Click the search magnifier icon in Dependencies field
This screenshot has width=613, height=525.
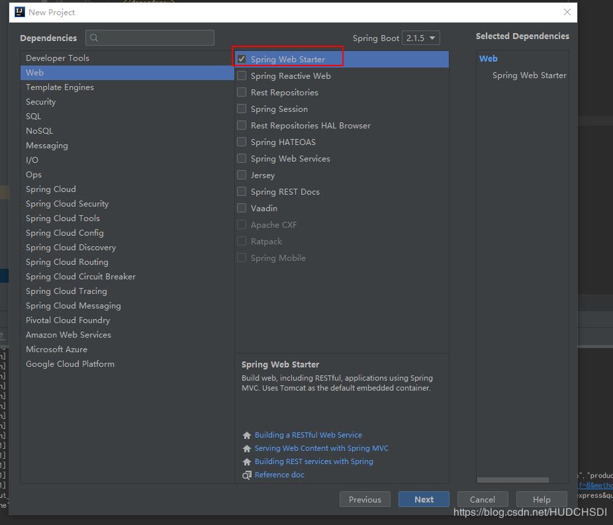(x=94, y=38)
